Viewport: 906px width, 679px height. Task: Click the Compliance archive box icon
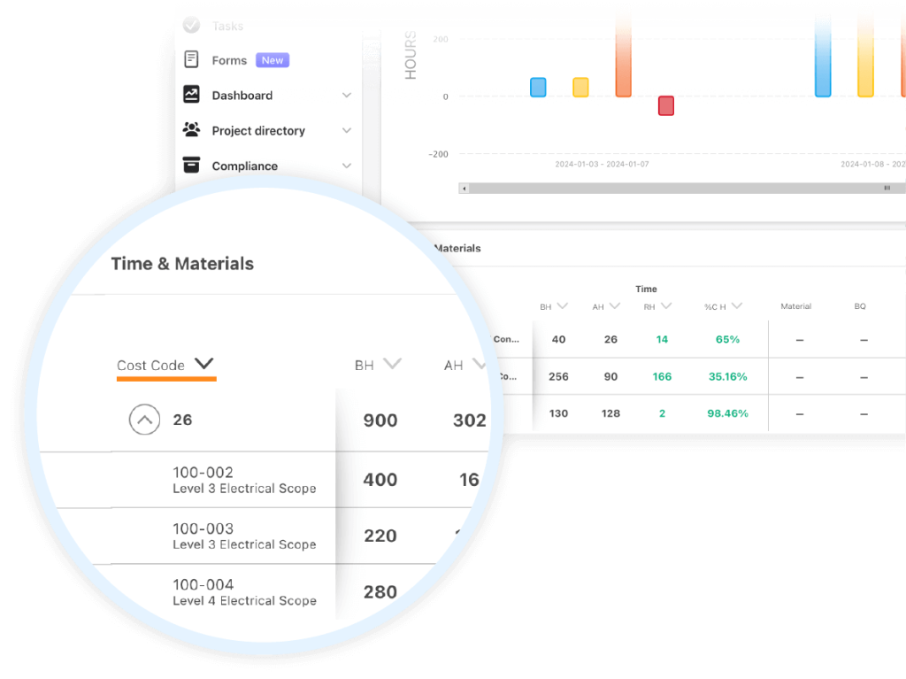(x=191, y=165)
